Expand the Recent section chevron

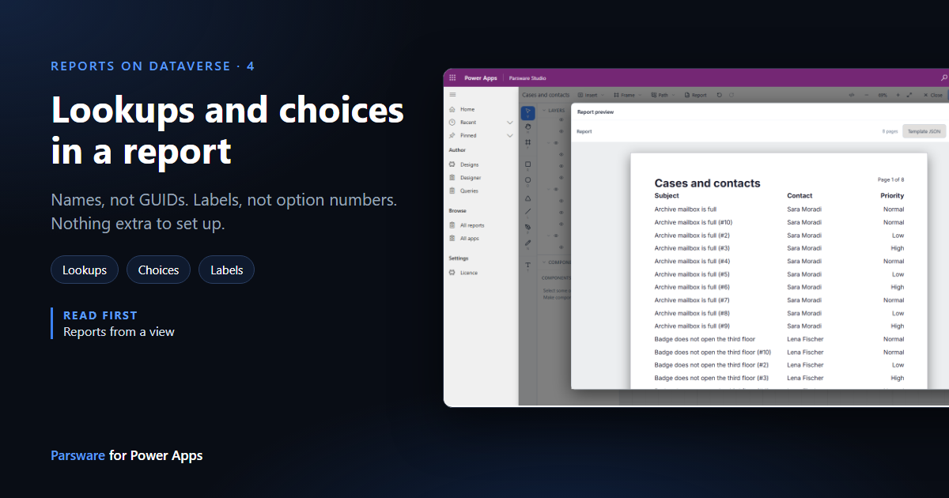click(509, 123)
